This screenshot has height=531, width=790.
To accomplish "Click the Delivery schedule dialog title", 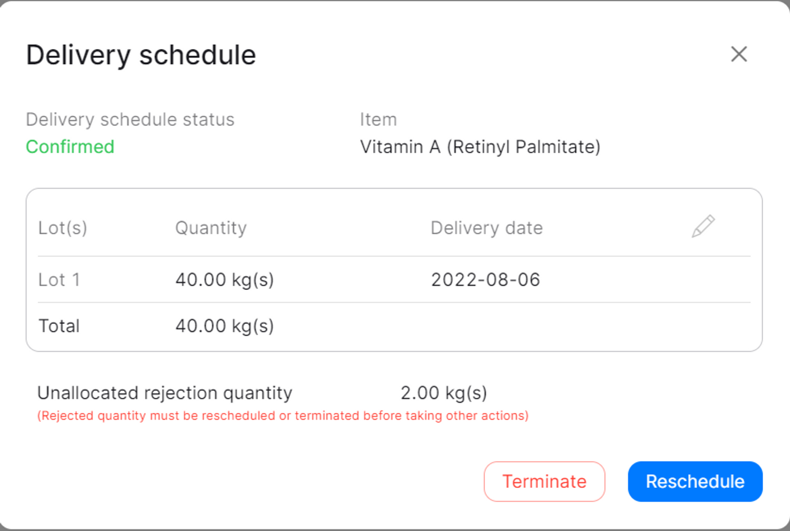I will (x=141, y=55).
